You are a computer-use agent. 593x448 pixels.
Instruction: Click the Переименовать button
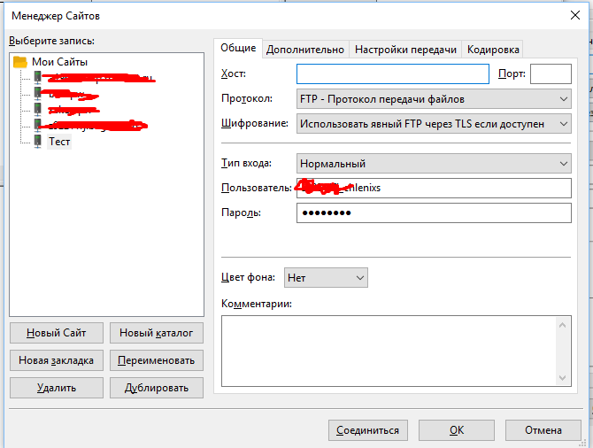(156, 360)
